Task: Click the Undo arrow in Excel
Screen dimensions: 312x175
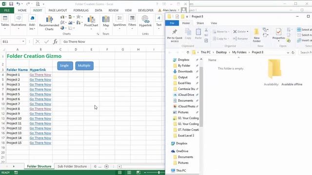Action: click(18, 4)
